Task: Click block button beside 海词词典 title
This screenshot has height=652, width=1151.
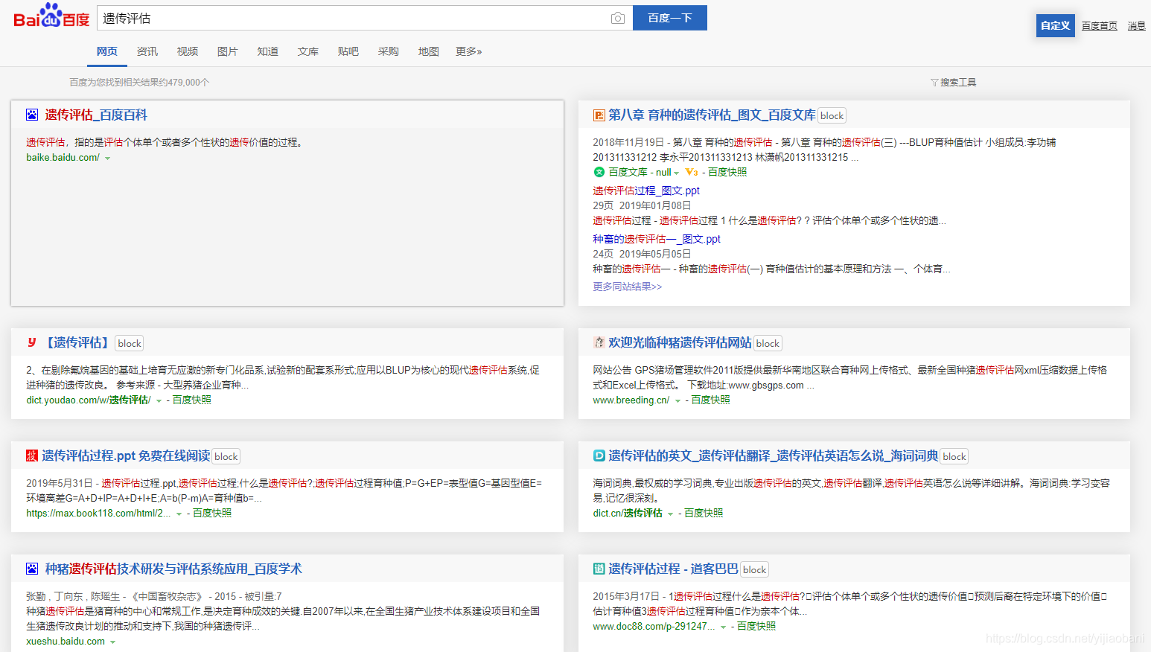Action: pyautogui.click(x=954, y=456)
